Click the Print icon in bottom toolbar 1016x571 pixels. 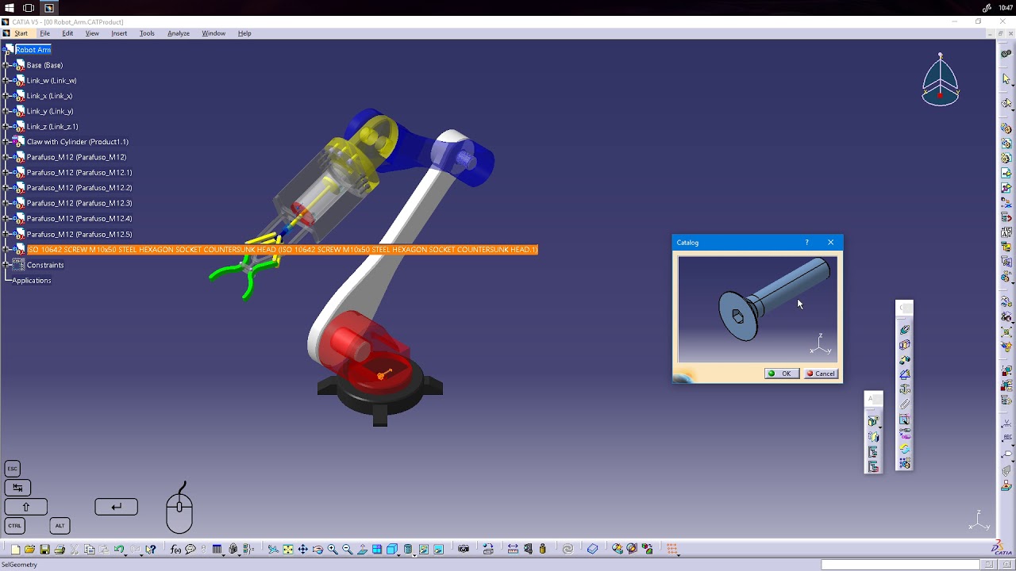(60, 549)
